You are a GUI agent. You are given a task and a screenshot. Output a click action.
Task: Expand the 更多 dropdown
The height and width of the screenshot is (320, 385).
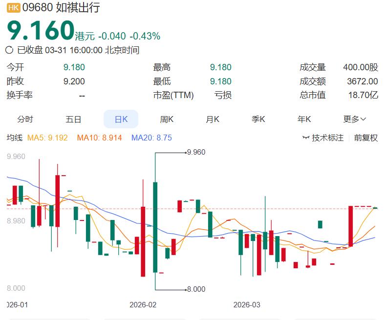(355, 119)
